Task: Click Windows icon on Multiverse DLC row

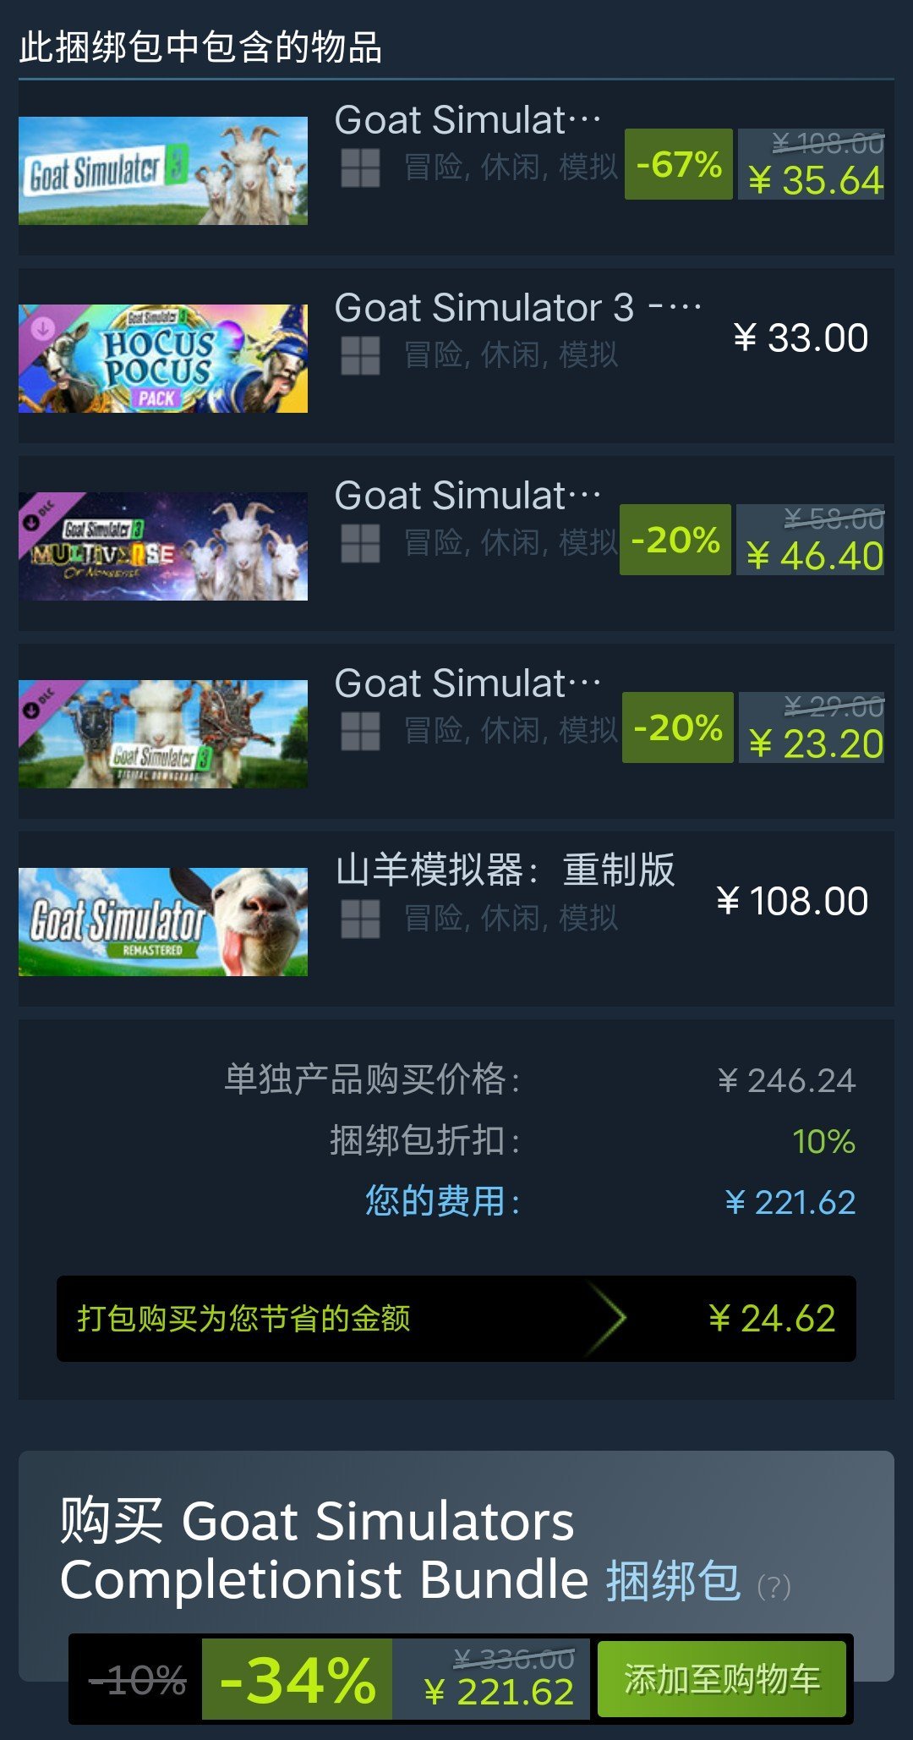Action: [360, 543]
